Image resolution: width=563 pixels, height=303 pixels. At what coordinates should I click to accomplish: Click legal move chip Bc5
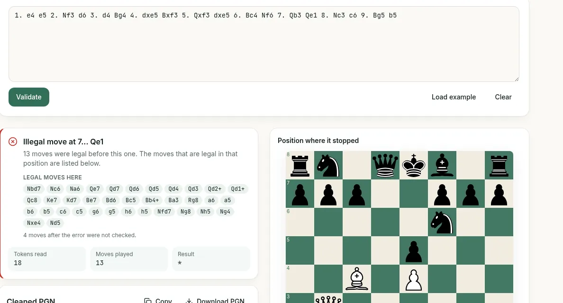[x=131, y=200]
